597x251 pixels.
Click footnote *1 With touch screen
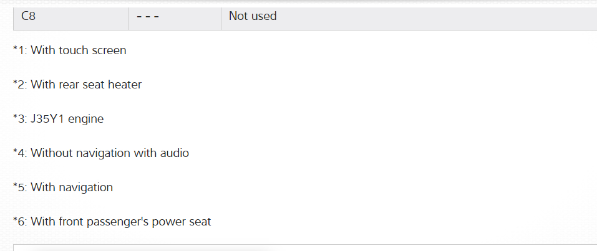click(70, 50)
